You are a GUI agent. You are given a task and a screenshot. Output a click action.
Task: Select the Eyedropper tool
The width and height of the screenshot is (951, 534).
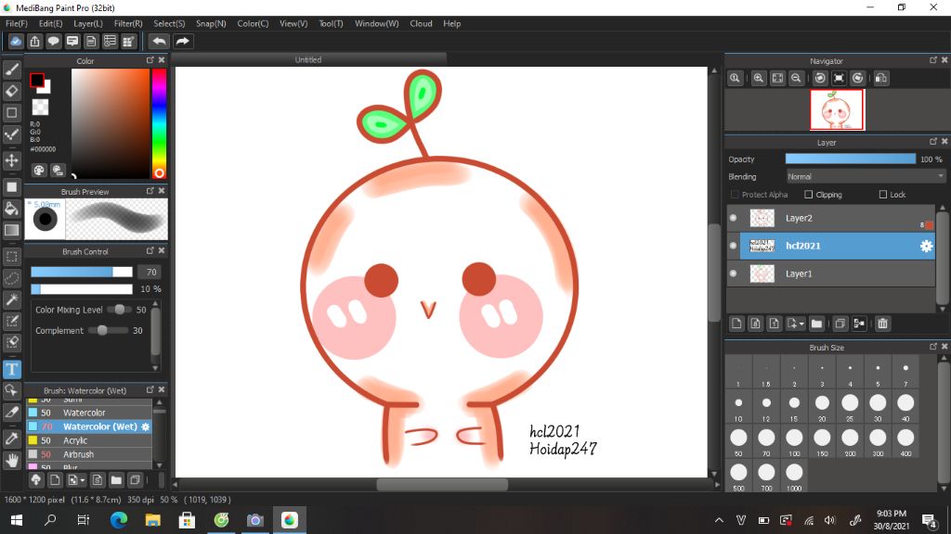point(11,439)
